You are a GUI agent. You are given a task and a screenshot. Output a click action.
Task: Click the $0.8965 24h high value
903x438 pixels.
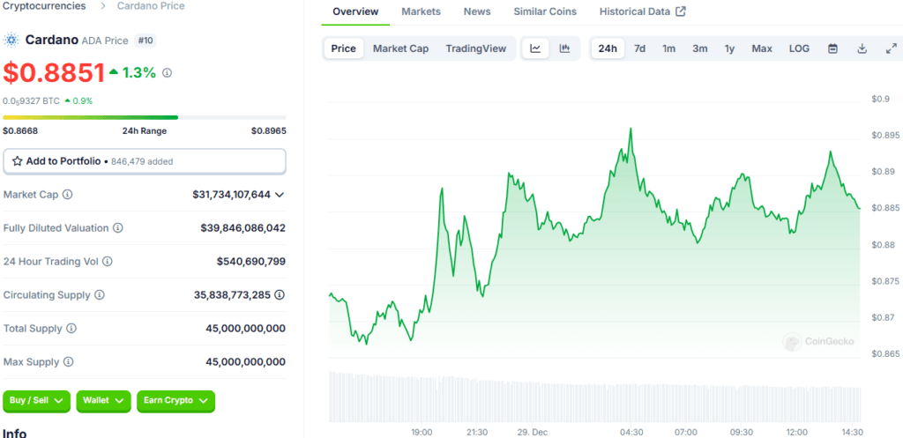coord(268,130)
